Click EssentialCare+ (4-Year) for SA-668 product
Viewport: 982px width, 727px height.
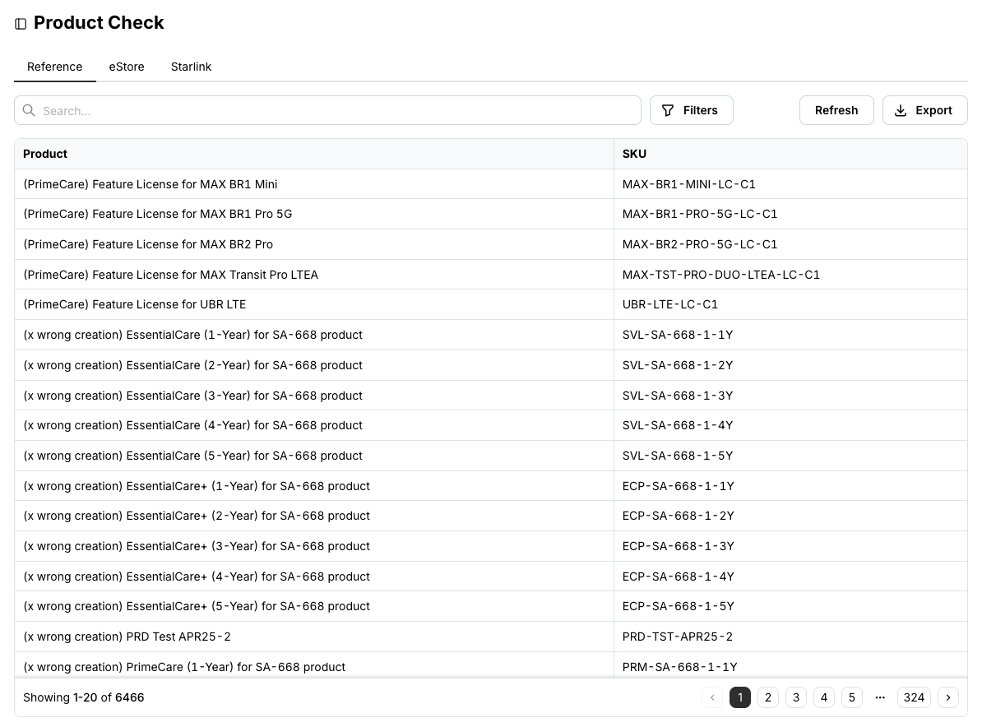click(x=197, y=577)
